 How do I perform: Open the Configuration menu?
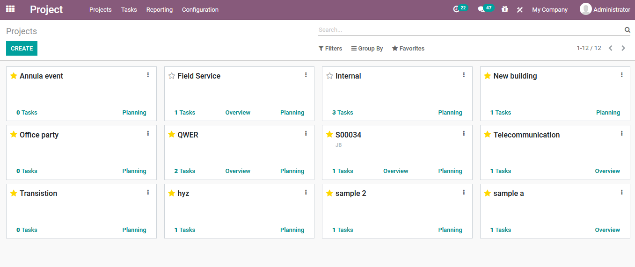[x=200, y=10]
